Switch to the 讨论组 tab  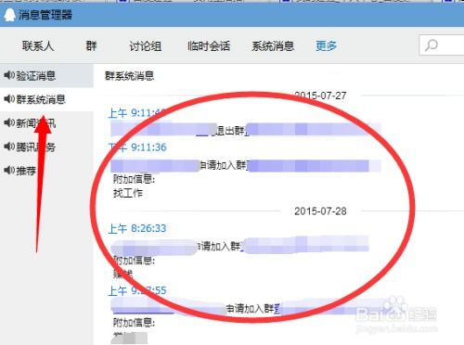coord(145,46)
